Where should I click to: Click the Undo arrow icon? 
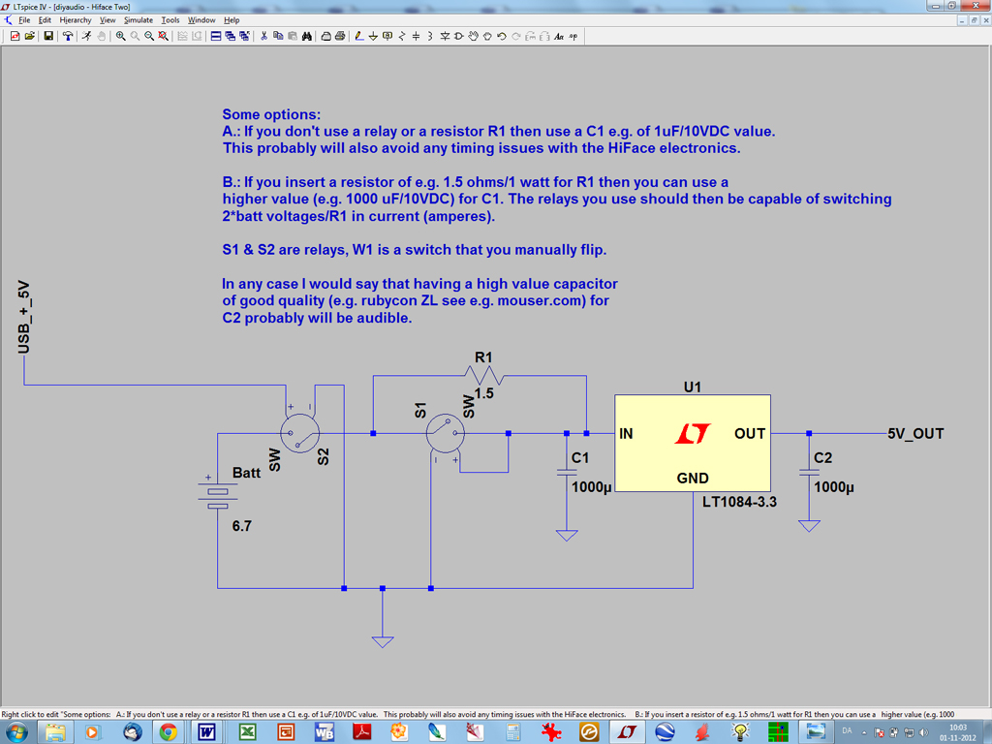click(502, 37)
